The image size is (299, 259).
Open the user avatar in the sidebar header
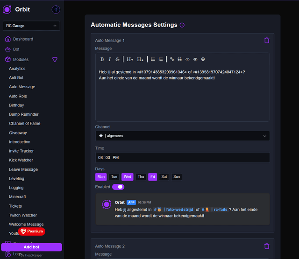[56, 9]
